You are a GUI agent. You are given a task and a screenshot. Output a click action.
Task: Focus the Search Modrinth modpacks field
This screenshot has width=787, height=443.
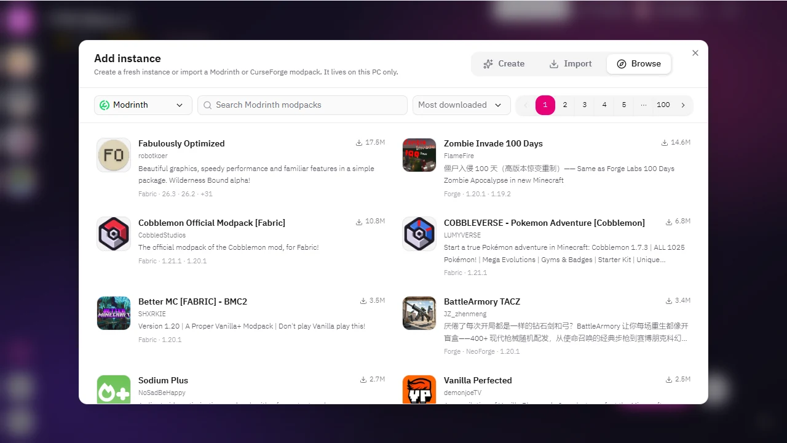[x=303, y=105]
